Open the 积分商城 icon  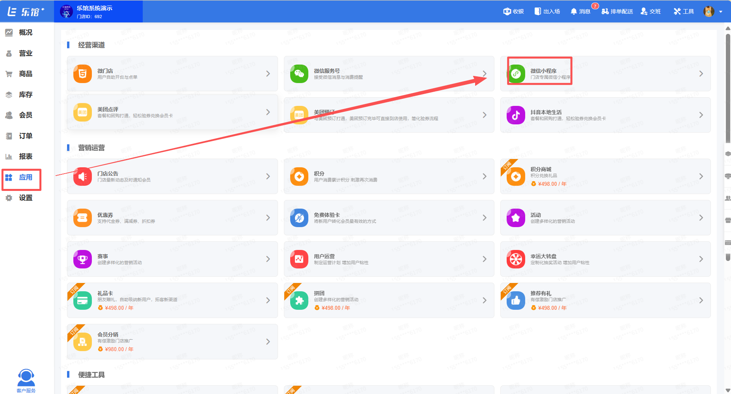(516, 176)
